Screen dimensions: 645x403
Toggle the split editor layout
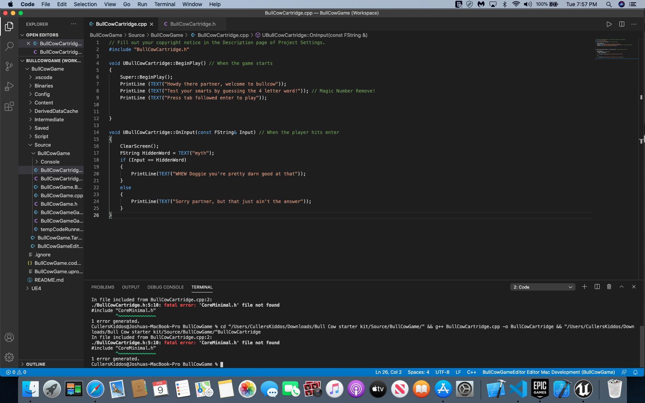click(622, 24)
